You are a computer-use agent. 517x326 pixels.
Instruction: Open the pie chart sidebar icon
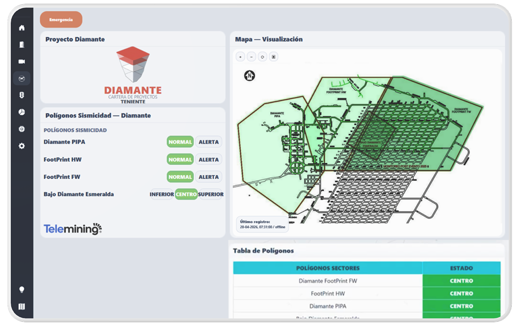pyautogui.click(x=22, y=112)
